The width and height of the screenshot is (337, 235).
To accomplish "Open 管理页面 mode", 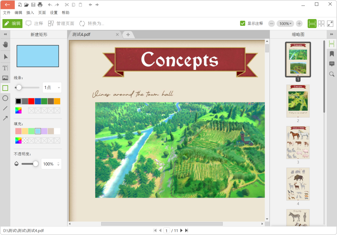I will click(61, 23).
